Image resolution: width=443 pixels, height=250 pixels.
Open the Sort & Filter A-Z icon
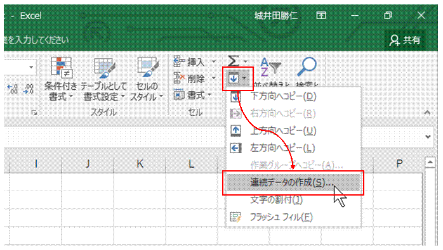point(270,67)
